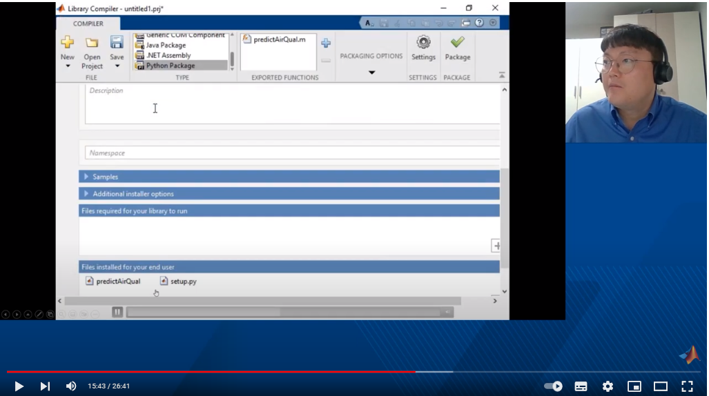This screenshot has width=709, height=396.
Task: Mute the video volume
Action: pos(71,386)
